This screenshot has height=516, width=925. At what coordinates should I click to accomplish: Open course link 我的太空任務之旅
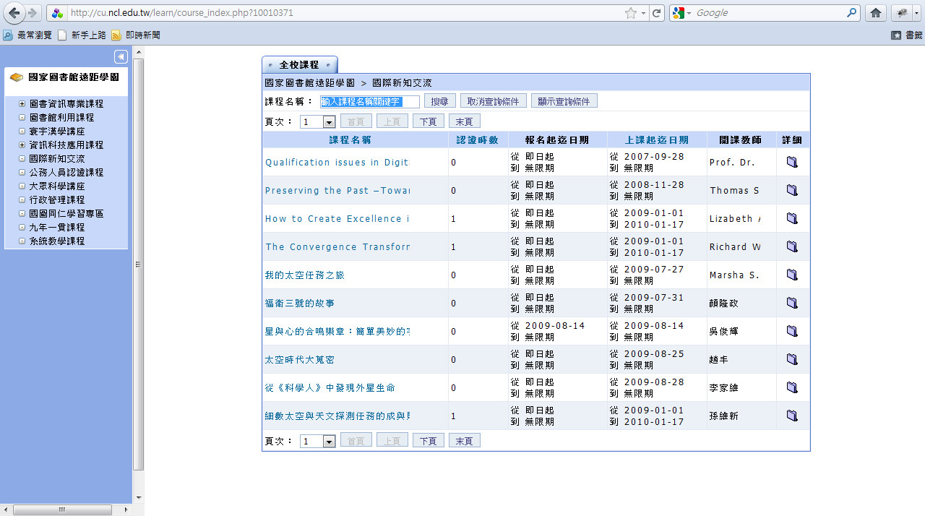[x=304, y=275]
